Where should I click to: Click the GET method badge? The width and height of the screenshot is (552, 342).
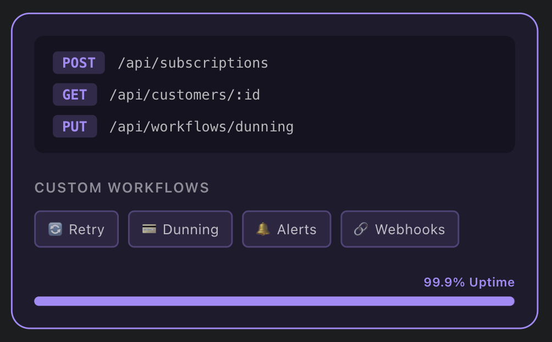75,95
